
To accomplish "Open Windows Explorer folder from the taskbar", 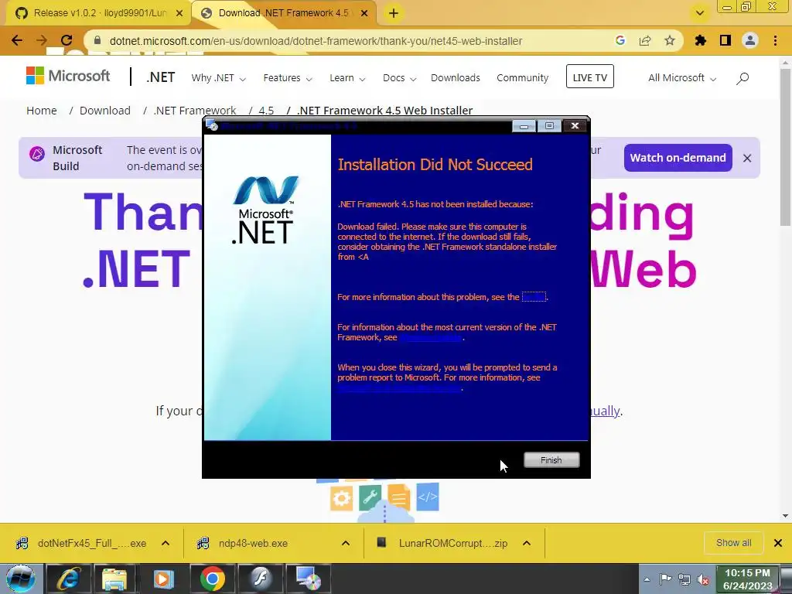I will (x=114, y=579).
